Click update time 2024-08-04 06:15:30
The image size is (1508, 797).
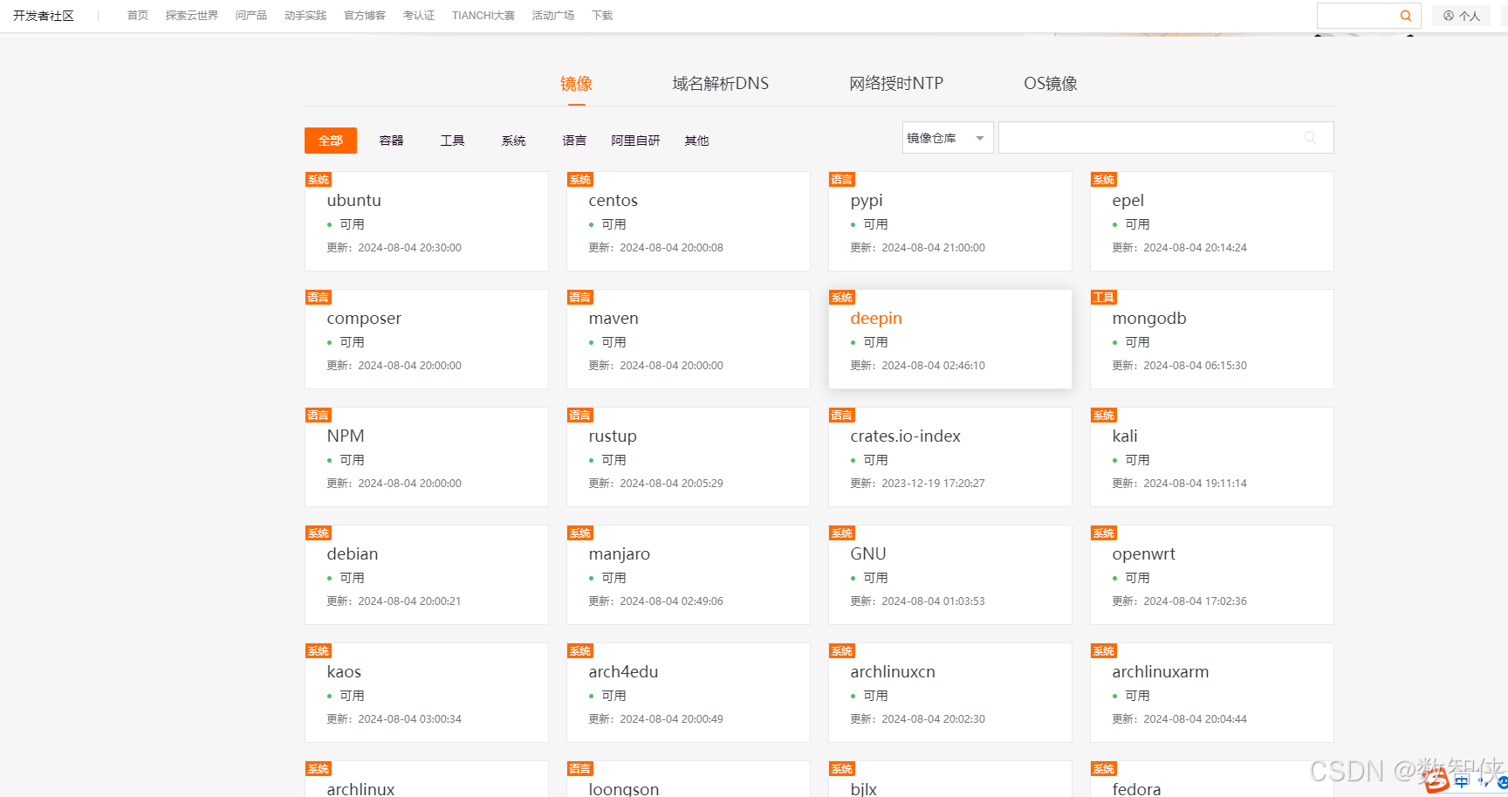point(1195,366)
